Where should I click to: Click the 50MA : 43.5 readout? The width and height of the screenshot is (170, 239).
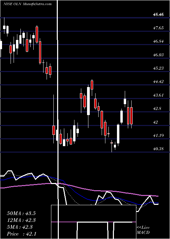[x=21, y=213]
